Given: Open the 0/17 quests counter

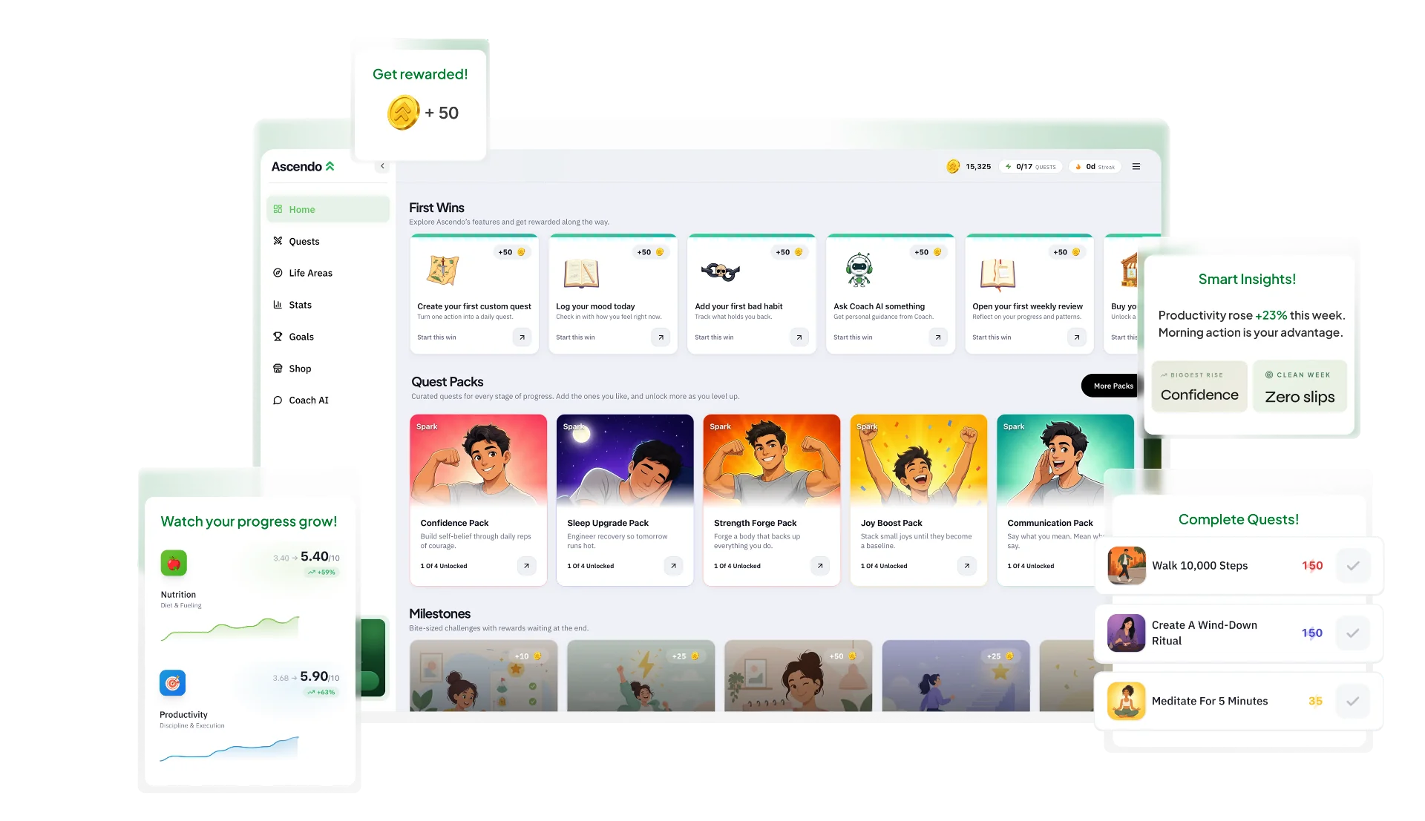Looking at the screenshot, I should [x=1031, y=167].
